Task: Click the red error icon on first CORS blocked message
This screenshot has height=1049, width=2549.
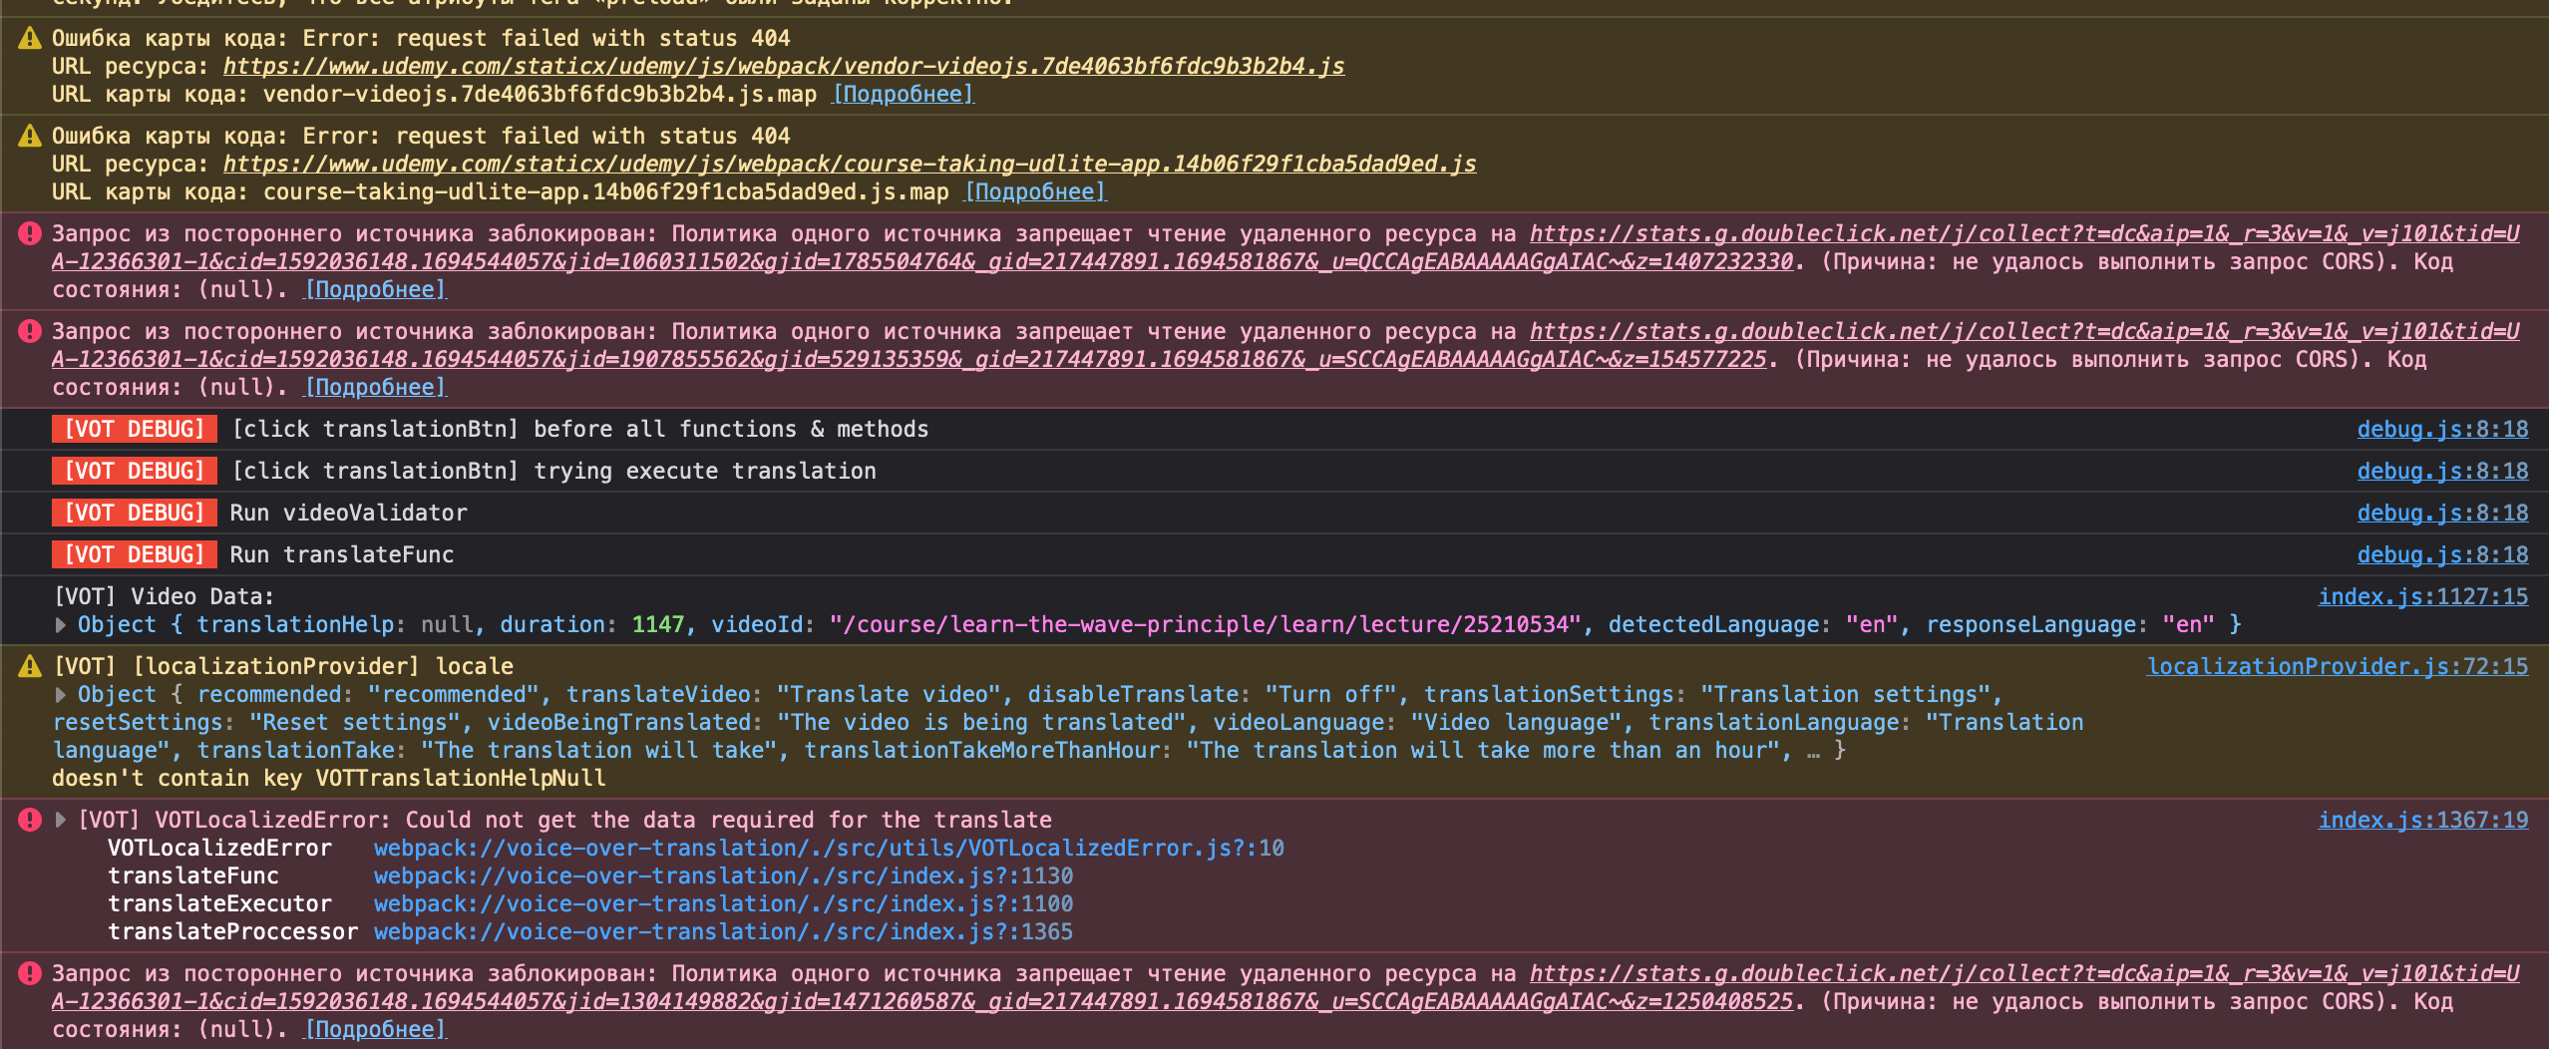Action: (28, 232)
